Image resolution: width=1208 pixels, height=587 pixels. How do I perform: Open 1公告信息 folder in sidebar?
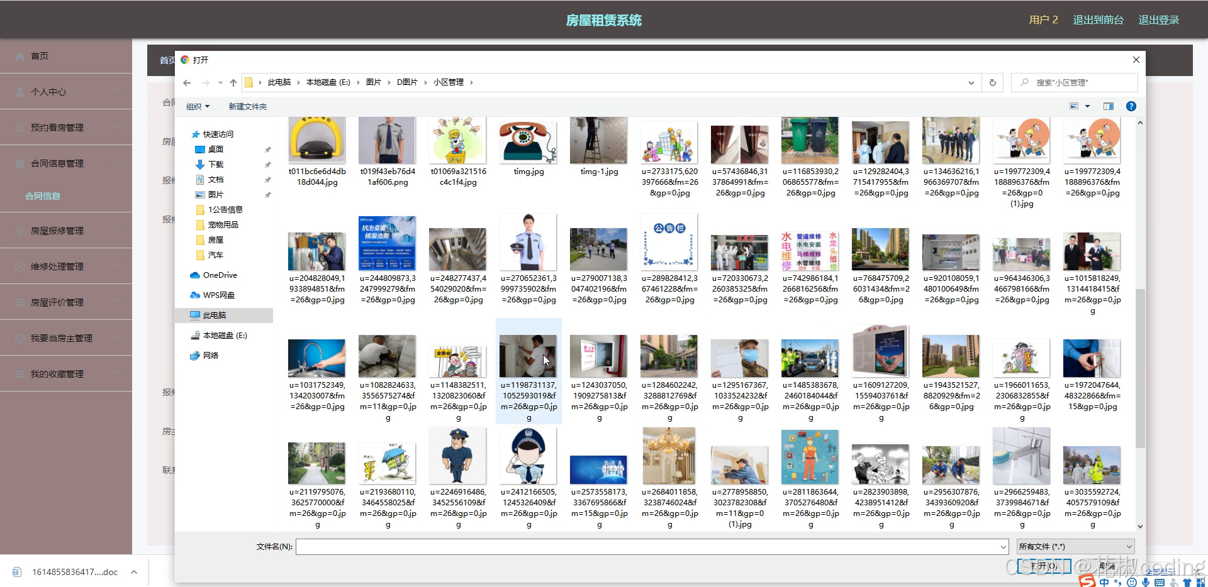tap(225, 209)
